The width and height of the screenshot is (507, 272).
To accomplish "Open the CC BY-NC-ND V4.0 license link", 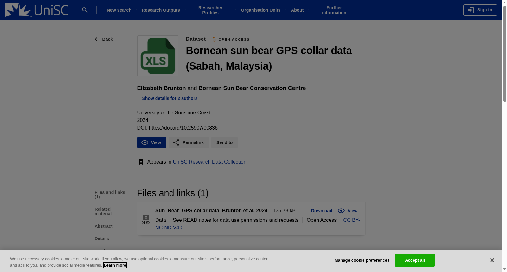I will tap(351, 220).
